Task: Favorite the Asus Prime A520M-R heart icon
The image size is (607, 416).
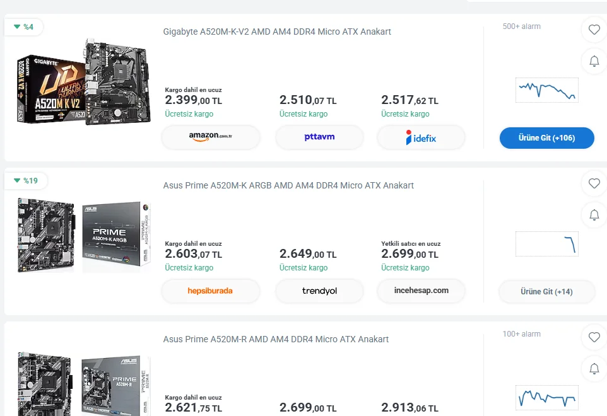Action: 594,337
